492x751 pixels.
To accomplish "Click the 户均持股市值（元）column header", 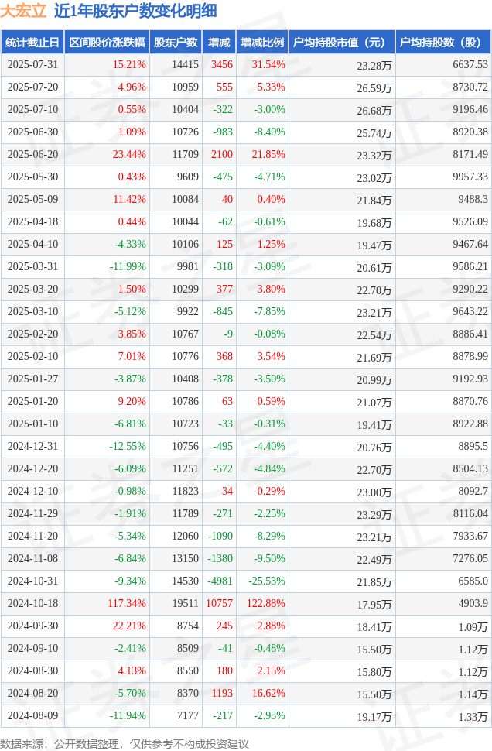I will pos(342,42).
